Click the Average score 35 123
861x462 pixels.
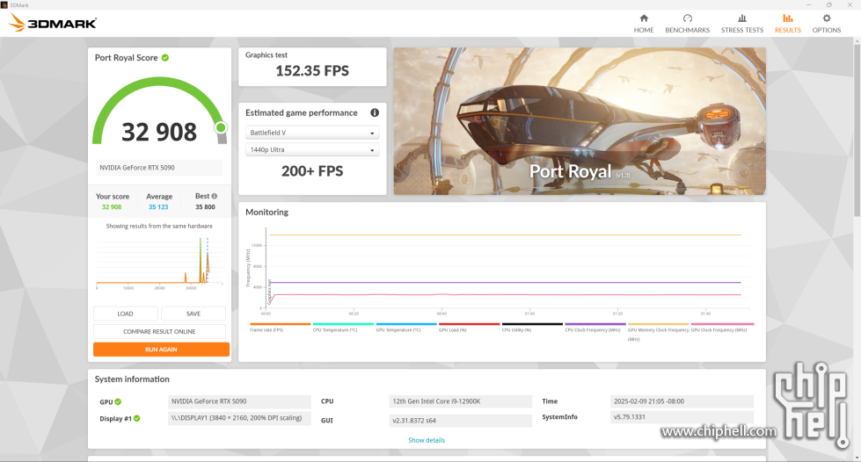click(158, 207)
